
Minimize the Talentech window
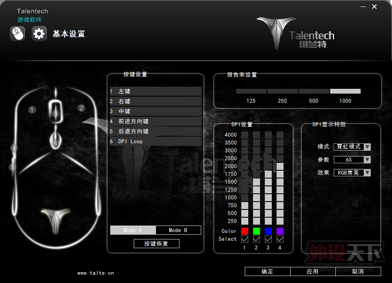[x=363, y=7]
